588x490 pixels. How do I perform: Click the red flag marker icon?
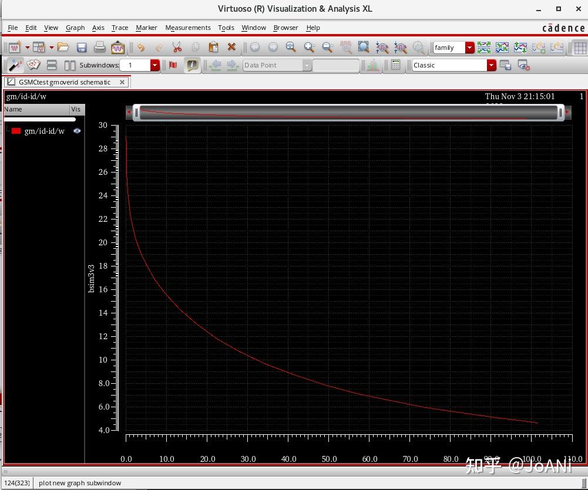(x=173, y=65)
